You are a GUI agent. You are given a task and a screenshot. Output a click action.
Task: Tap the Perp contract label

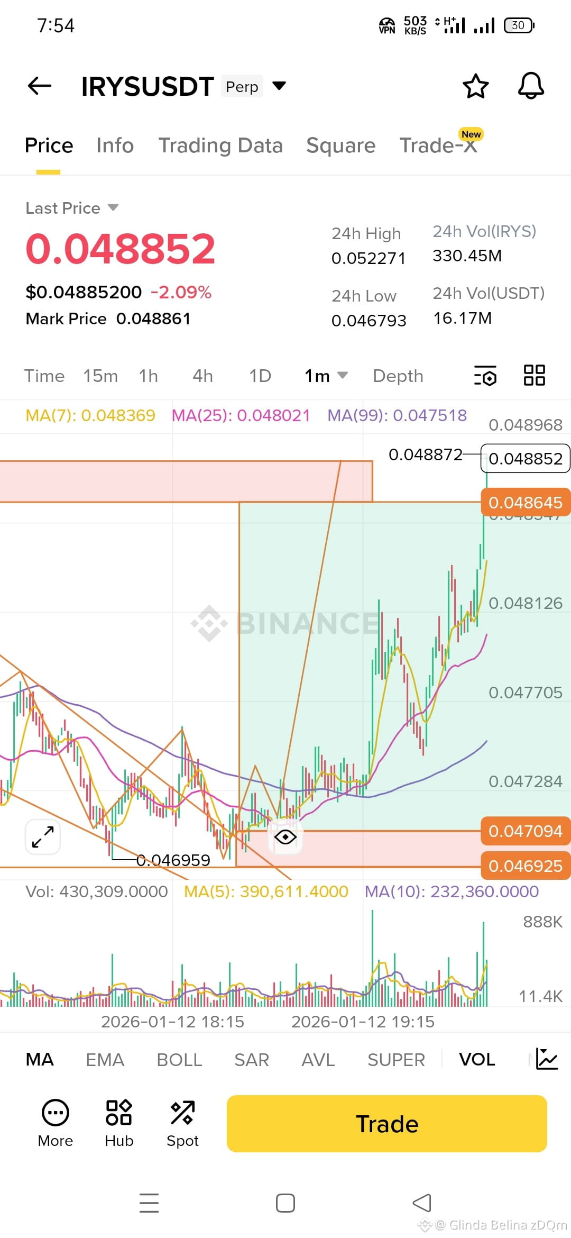[x=242, y=86]
